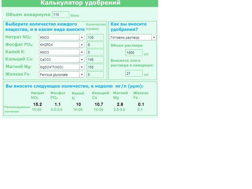Expand the Фосфат PO4 KH2PO4 dropdown
Viewport: 252px width, 189px height.
(x=61, y=45)
